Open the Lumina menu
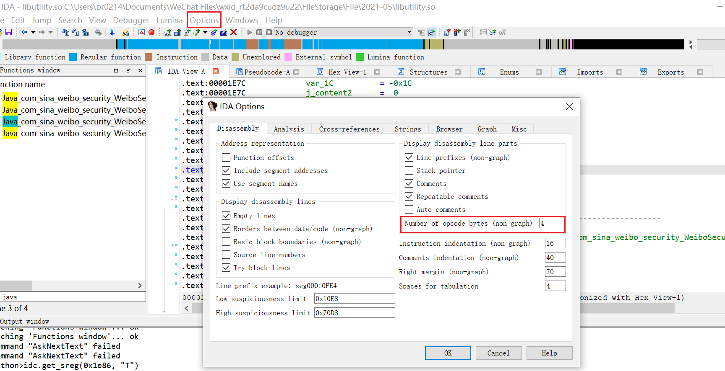The image size is (725, 371). 170,20
